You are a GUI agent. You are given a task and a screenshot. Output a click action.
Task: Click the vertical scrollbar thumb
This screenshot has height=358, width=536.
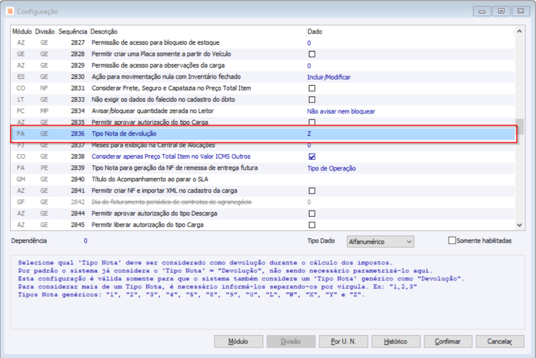click(520, 126)
